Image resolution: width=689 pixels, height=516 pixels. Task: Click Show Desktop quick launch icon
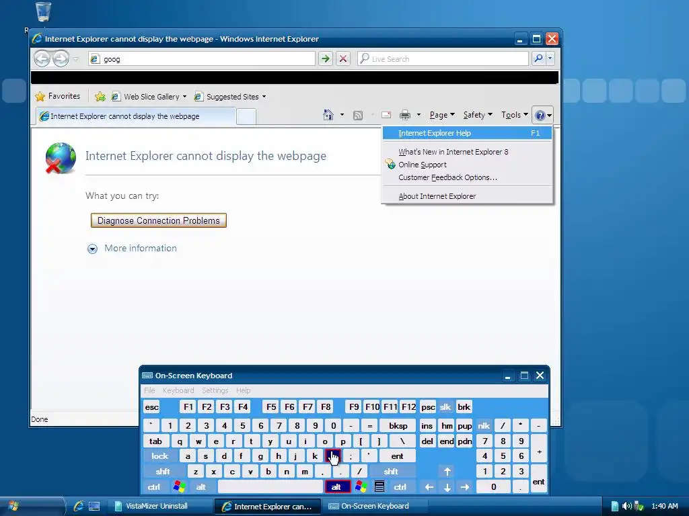[x=94, y=507]
